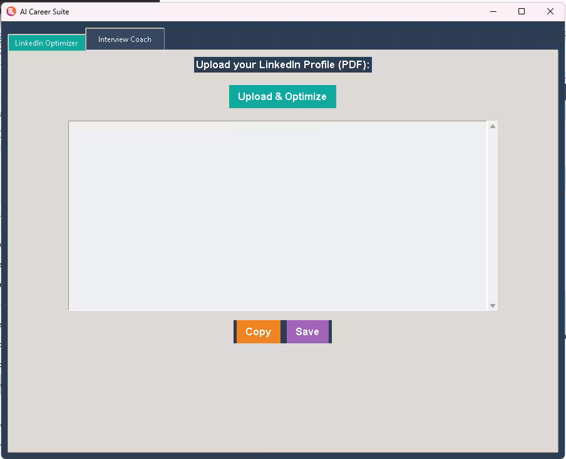
Task: Close the AI Career Suite window
Action: click(x=550, y=11)
